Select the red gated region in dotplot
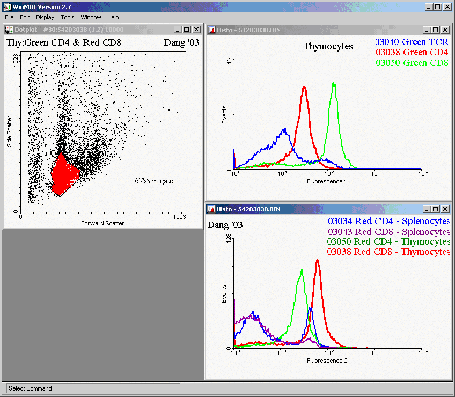 pyautogui.click(x=63, y=174)
